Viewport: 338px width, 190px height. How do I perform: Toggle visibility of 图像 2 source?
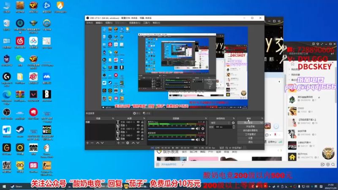pos(138,125)
